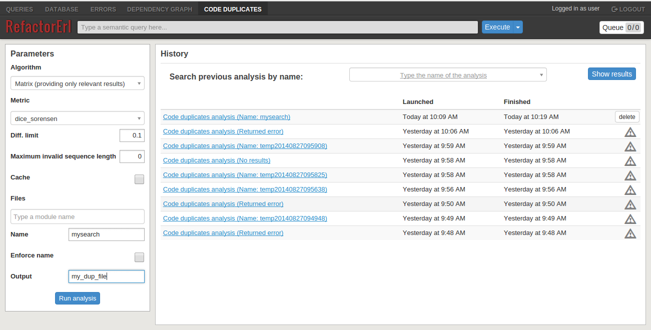Open the Dependency Graph tab
The height and width of the screenshot is (330, 651).
point(160,9)
